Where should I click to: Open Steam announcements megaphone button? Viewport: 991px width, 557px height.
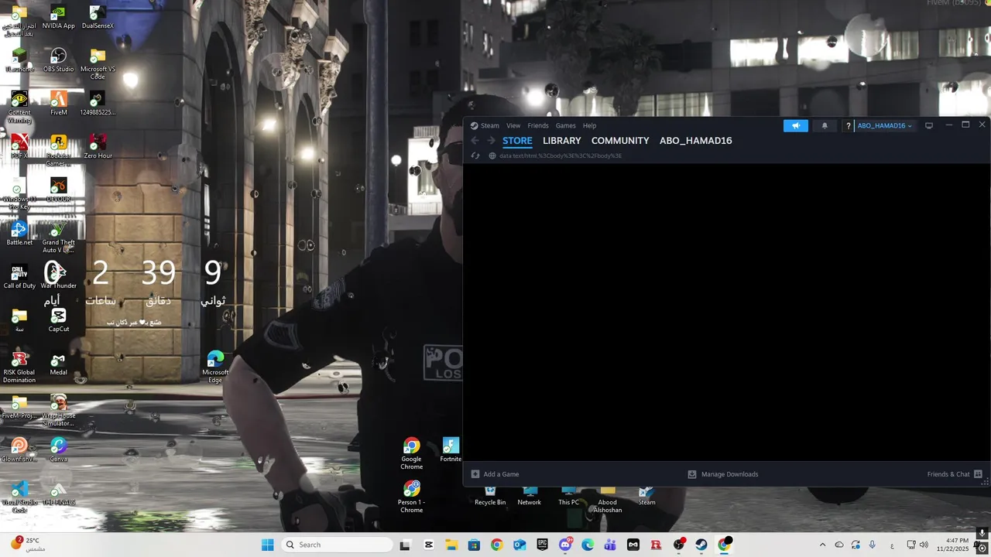pos(795,125)
